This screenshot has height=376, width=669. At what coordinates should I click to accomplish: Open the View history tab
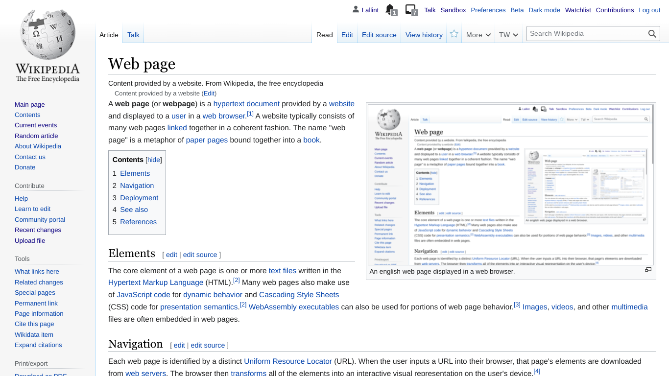click(x=424, y=35)
